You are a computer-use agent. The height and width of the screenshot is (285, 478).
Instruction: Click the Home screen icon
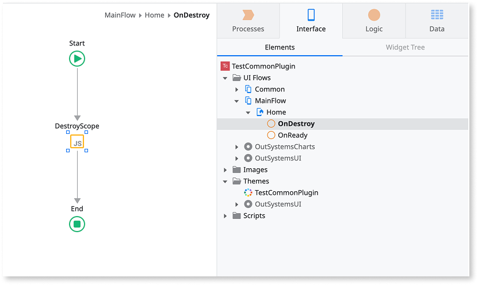[260, 112]
